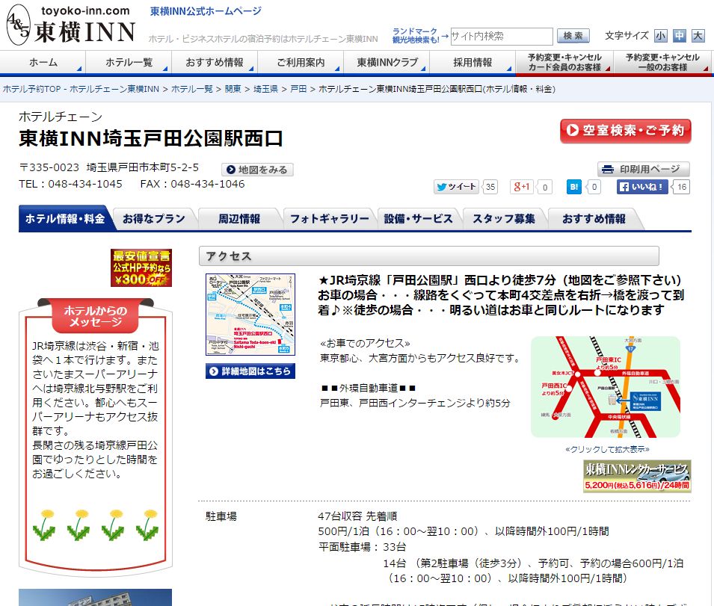Click the Hatena bookmark count 0
Image resolution: width=714 pixels, height=606 pixels.
click(x=594, y=187)
